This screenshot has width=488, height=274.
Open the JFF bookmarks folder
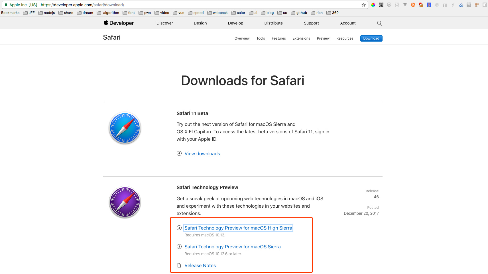click(29, 13)
